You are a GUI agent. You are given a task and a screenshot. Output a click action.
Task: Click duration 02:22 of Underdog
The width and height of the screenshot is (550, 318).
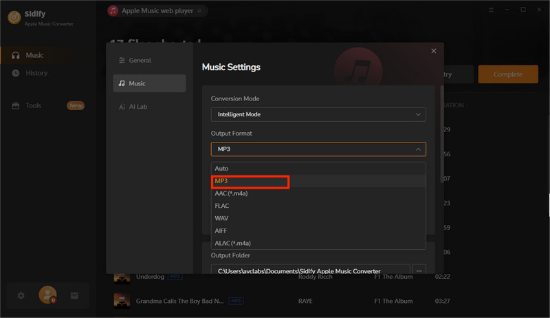pos(443,277)
